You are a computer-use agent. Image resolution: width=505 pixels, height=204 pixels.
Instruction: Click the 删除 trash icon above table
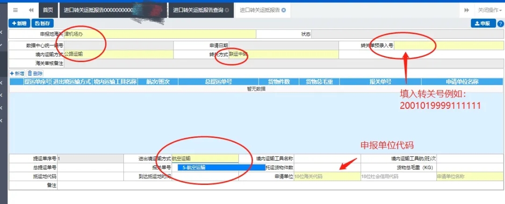click(x=36, y=73)
